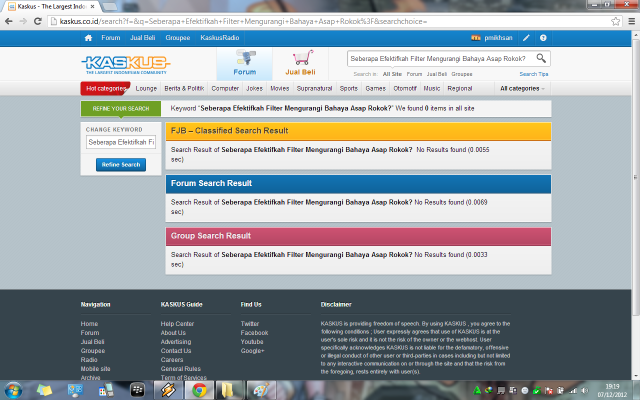Click the page vertical scrollbar

[635, 177]
